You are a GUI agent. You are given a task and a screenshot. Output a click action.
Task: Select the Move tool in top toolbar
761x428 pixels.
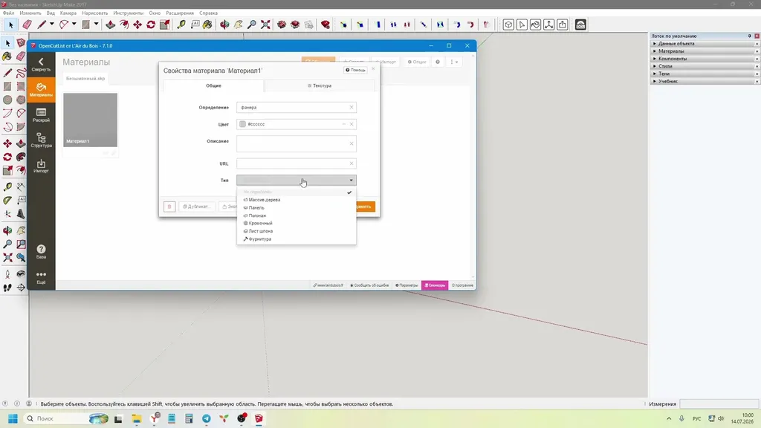[x=137, y=25]
